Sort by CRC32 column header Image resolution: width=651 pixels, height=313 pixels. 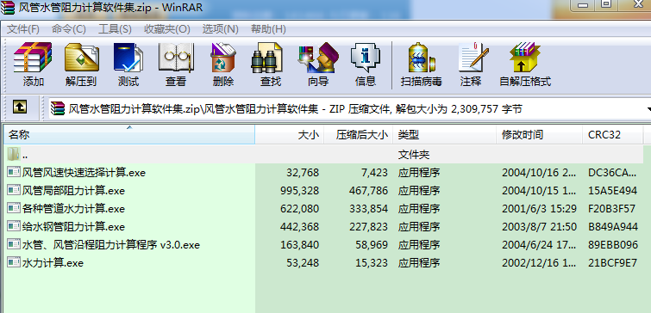point(613,134)
